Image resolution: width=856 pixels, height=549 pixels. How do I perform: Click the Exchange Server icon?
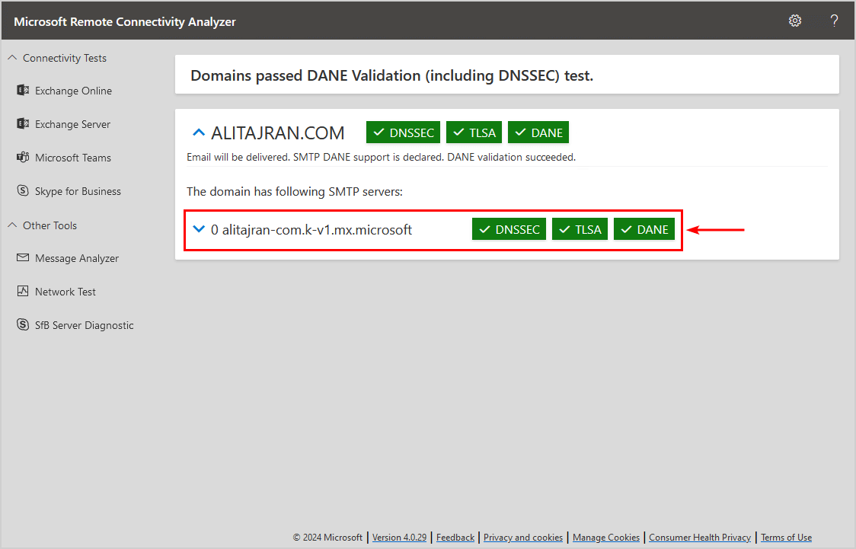pyautogui.click(x=23, y=124)
